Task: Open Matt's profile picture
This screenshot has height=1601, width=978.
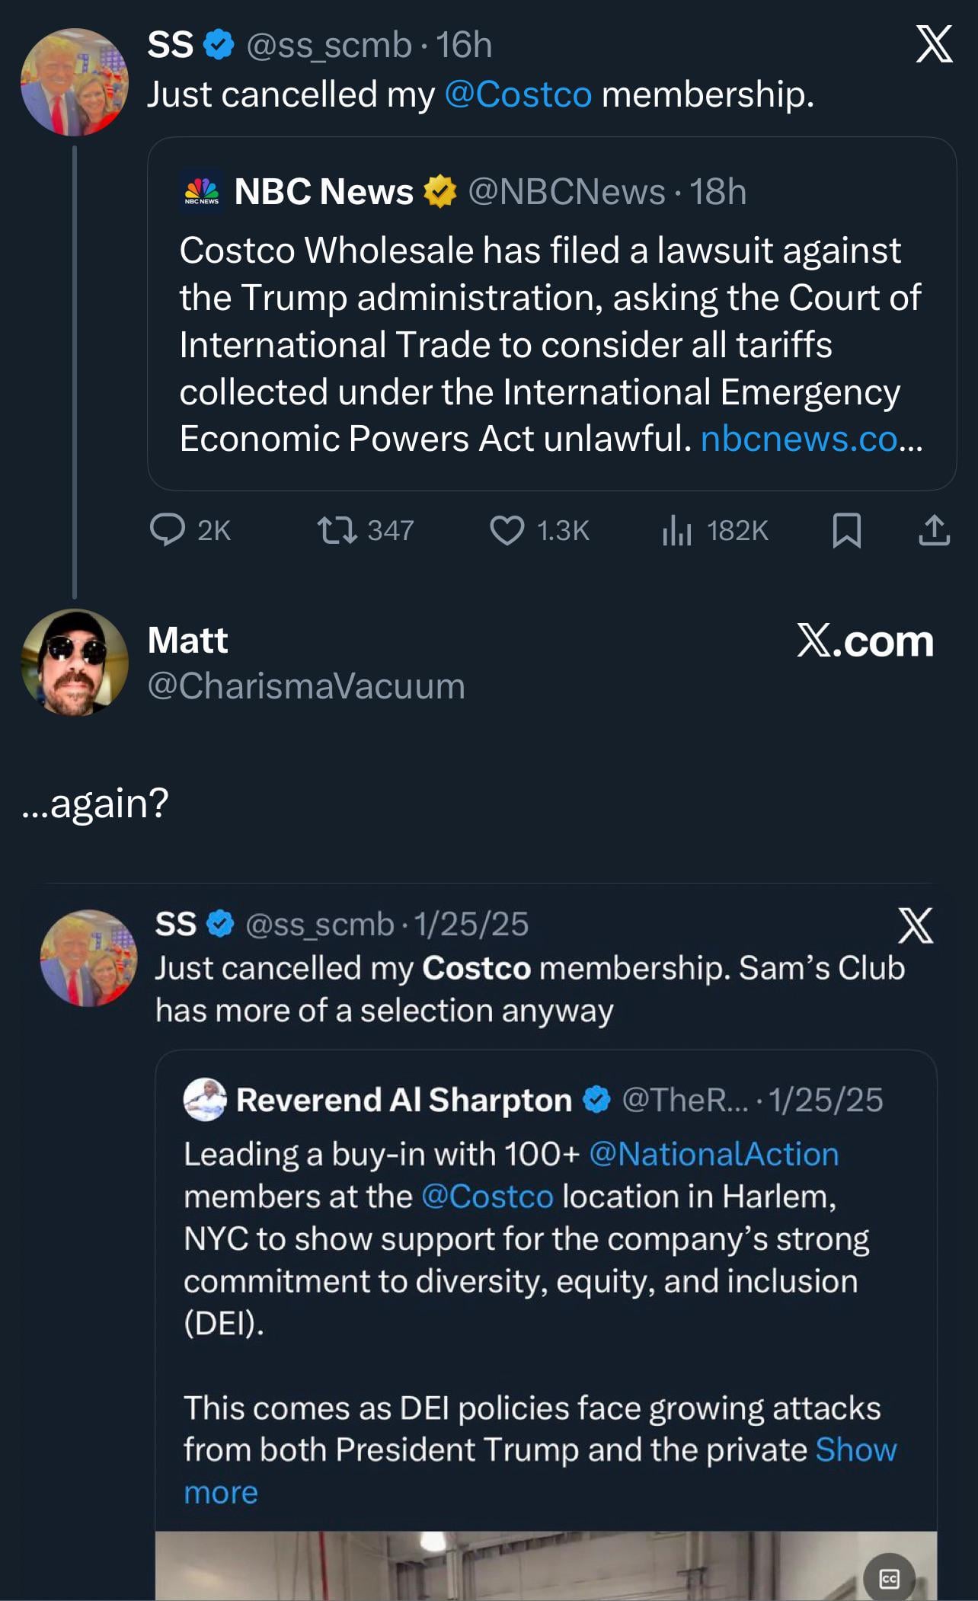Action: [75, 663]
